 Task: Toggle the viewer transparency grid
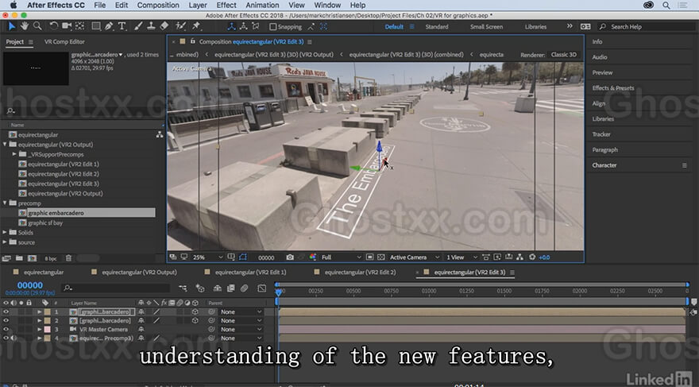381,257
